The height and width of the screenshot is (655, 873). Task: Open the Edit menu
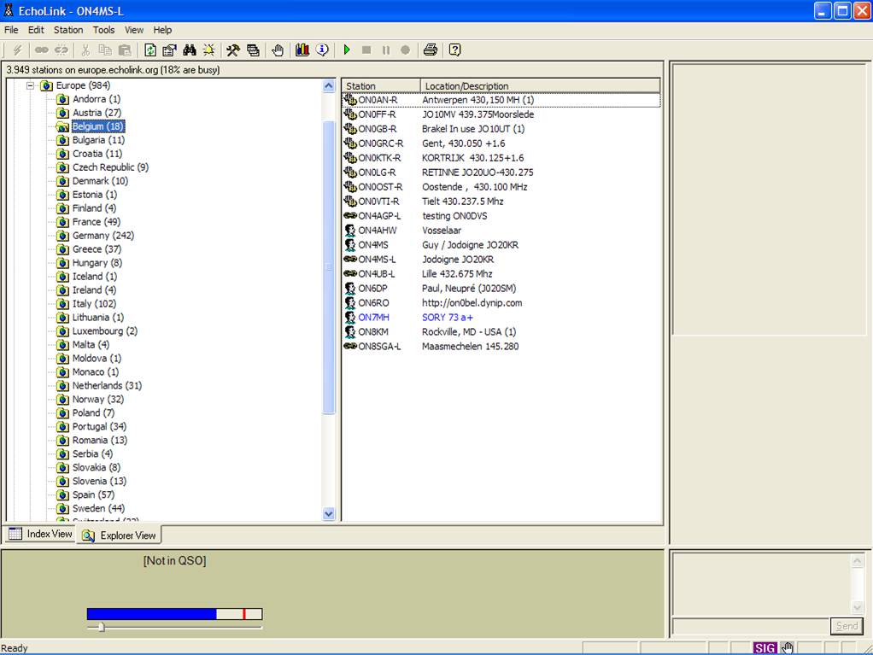coord(36,30)
